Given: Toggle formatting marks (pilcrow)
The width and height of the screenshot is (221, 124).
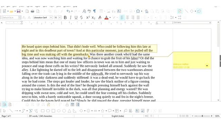Looking at the screenshot, I should pyautogui.click(x=95, y=11).
